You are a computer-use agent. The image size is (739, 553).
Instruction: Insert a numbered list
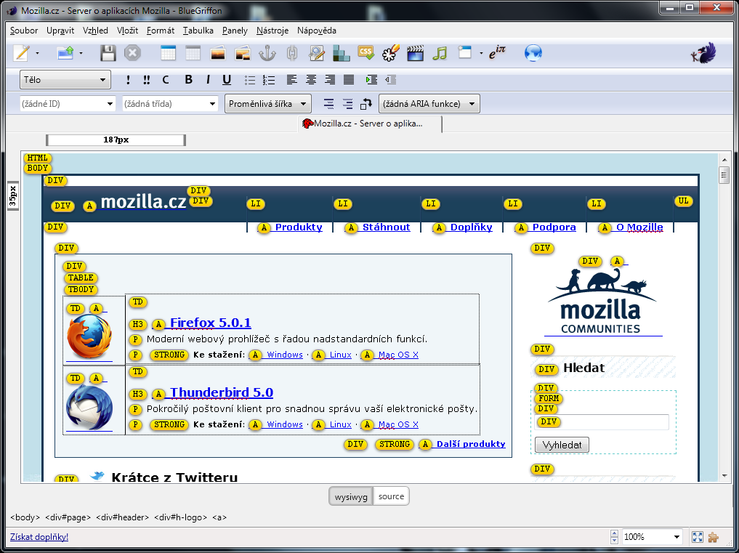click(x=269, y=80)
